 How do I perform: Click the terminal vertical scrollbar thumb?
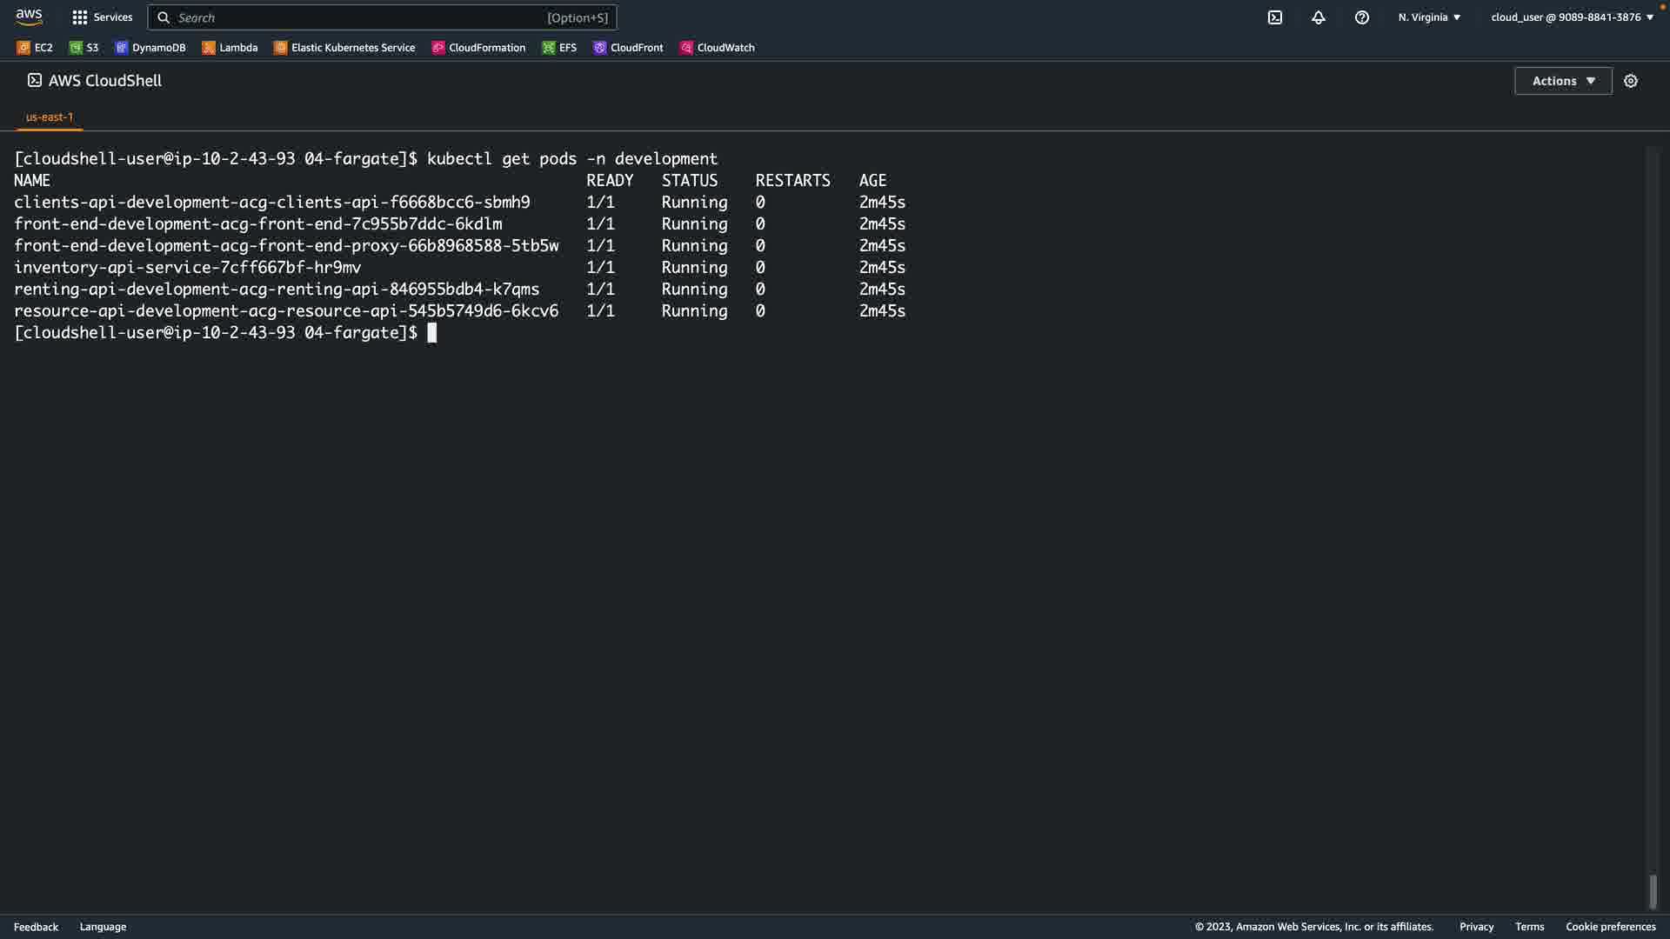(1653, 891)
